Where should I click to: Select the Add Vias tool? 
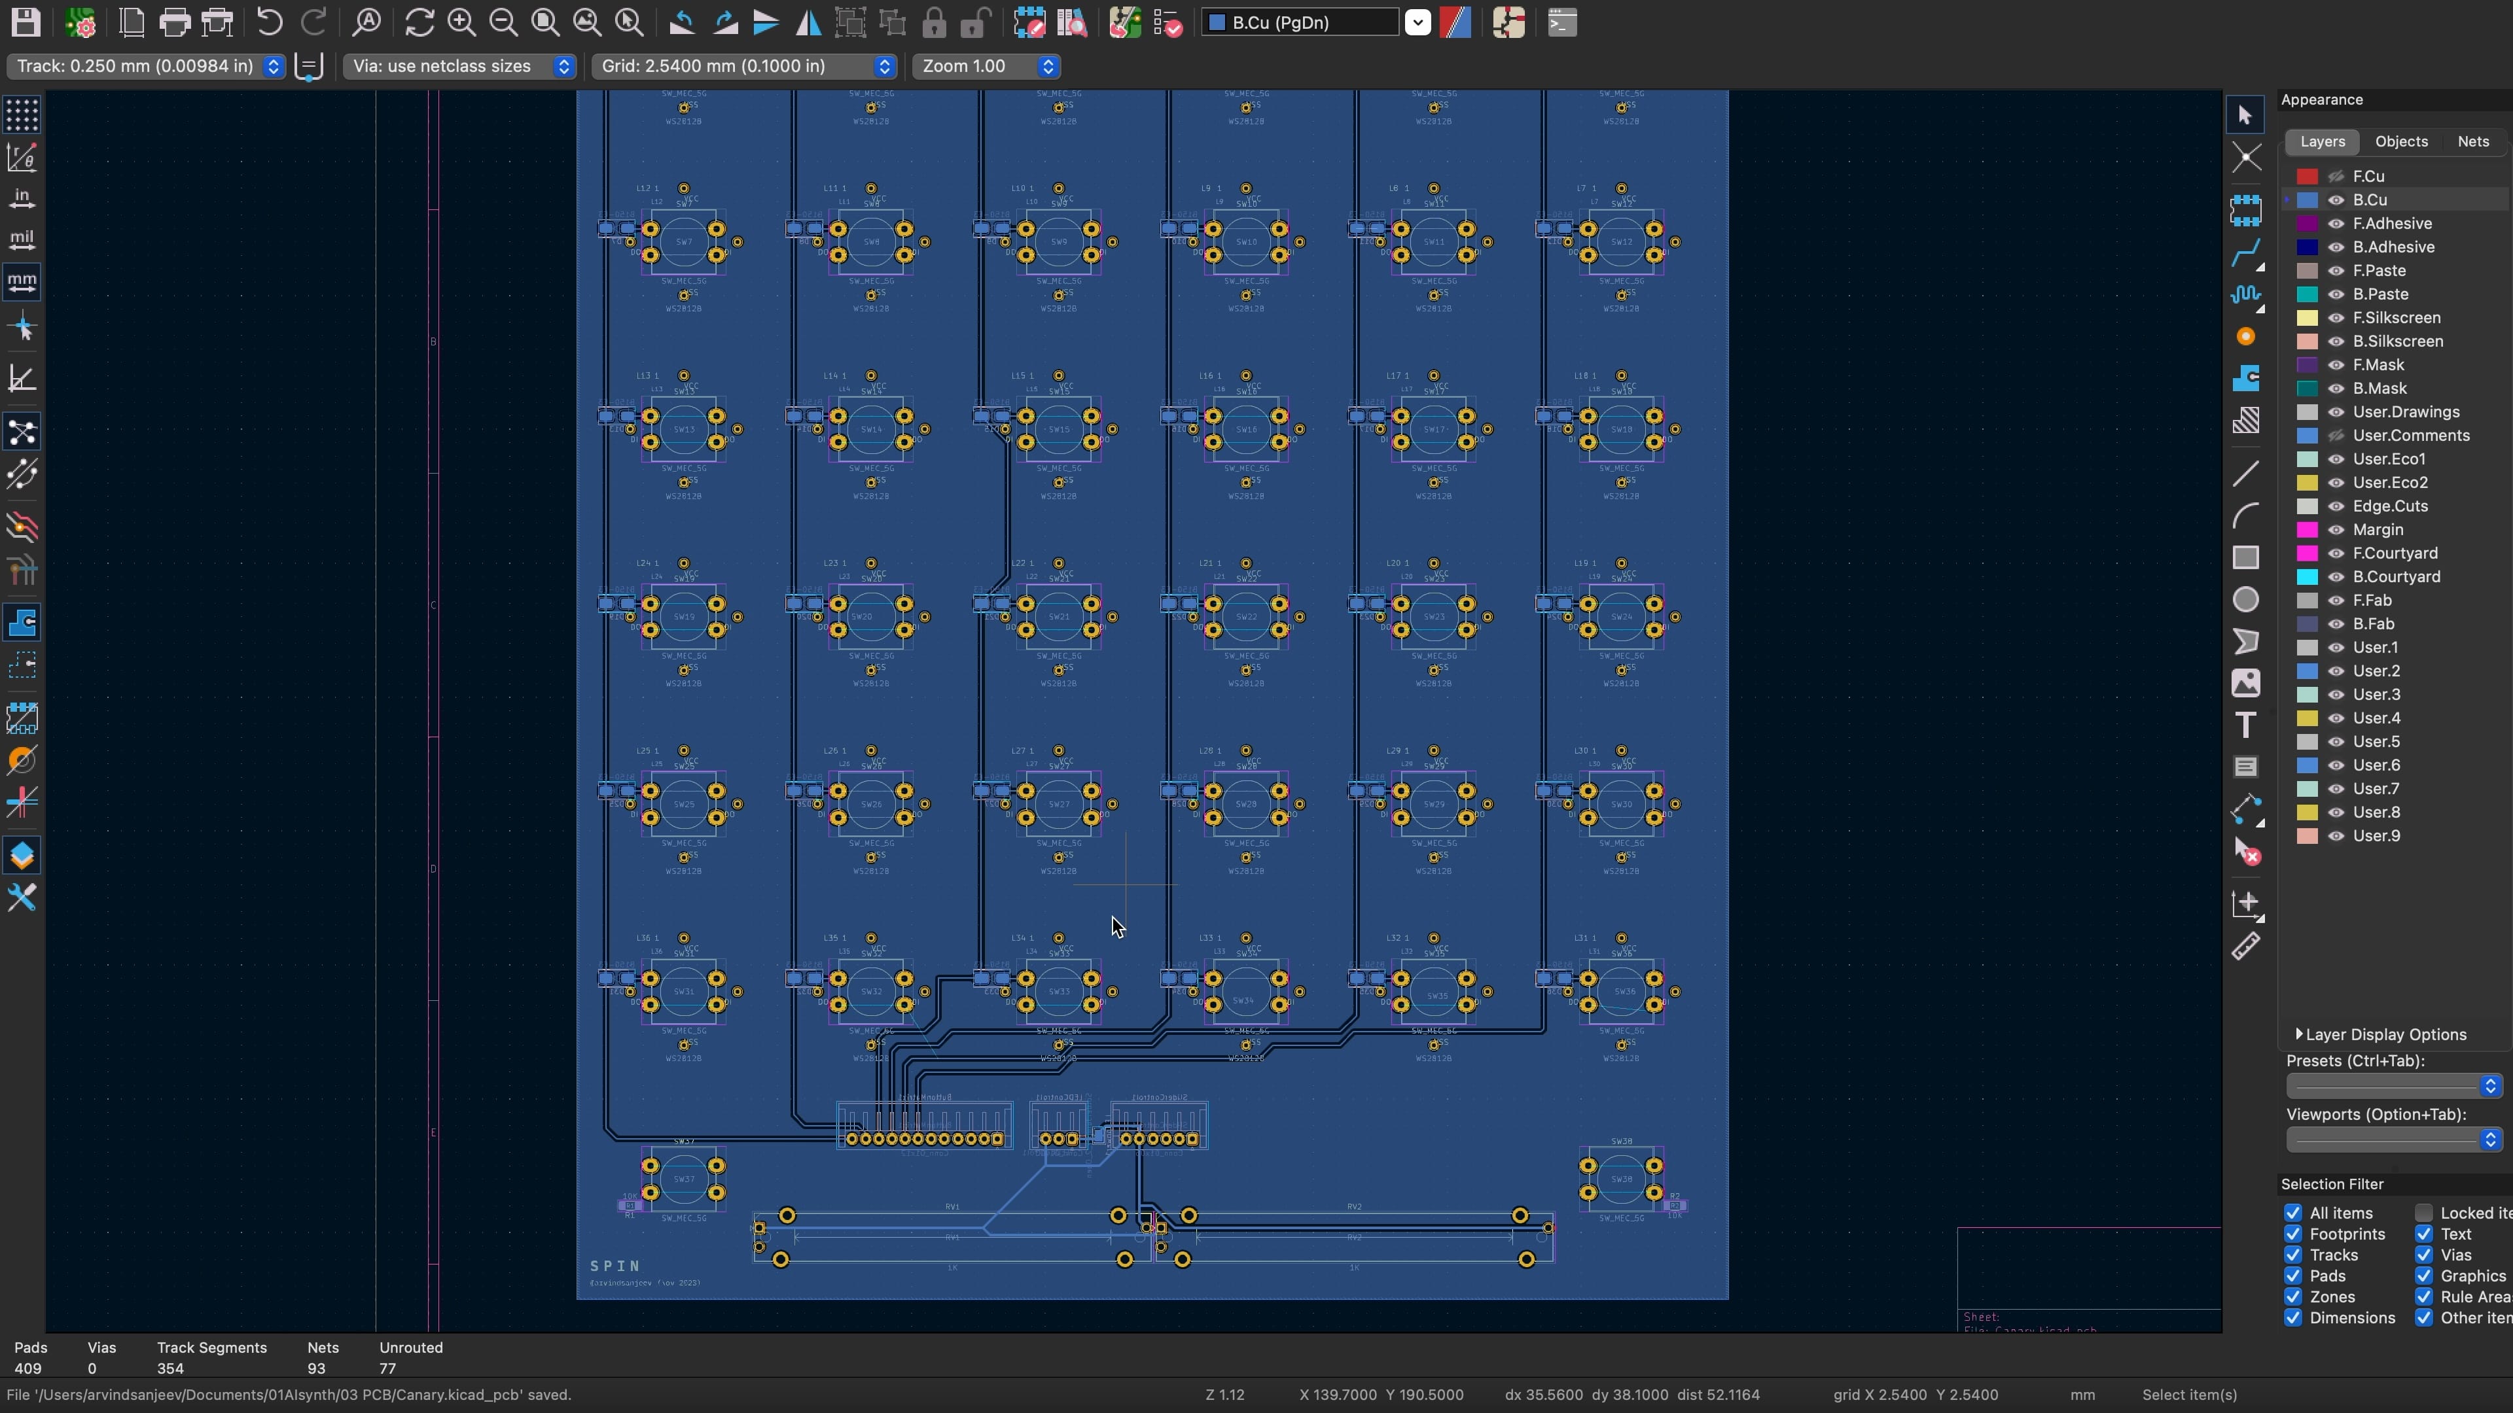(x=2246, y=336)
